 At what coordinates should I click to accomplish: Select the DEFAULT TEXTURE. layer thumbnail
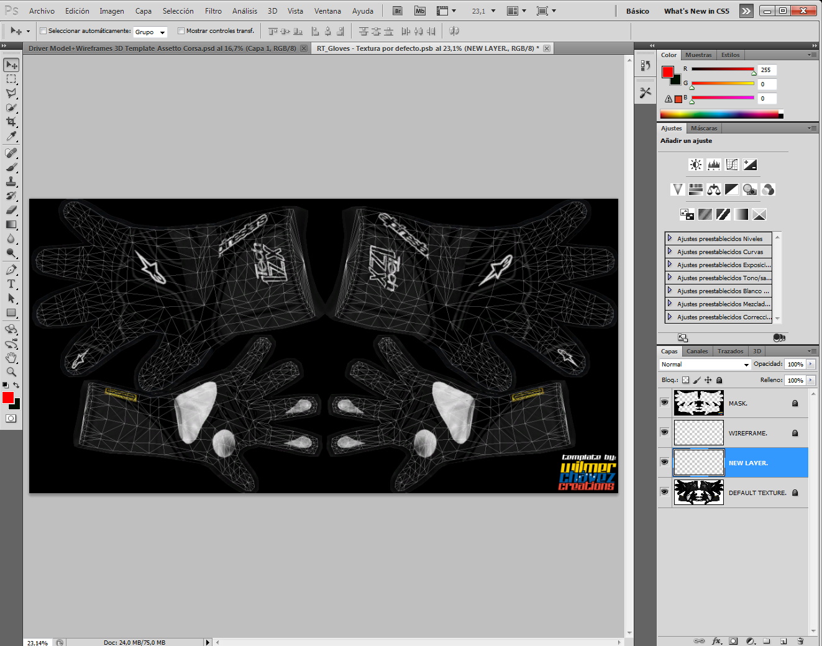click(x=699, y=492)
